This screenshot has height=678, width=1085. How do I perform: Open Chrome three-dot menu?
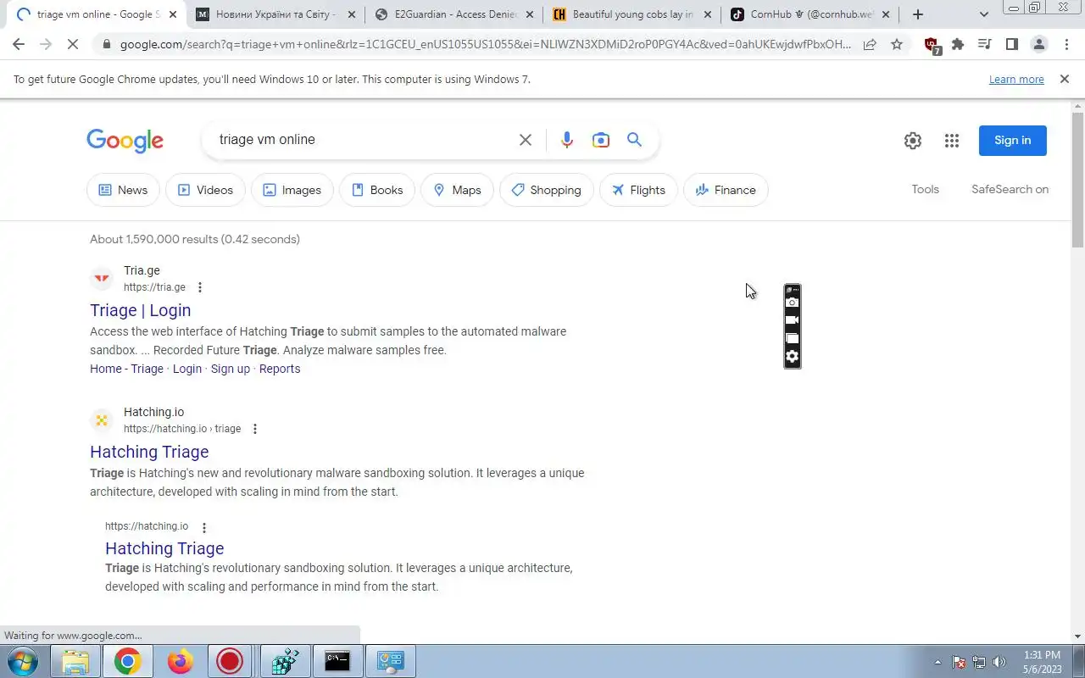[x=1066, y=45]
